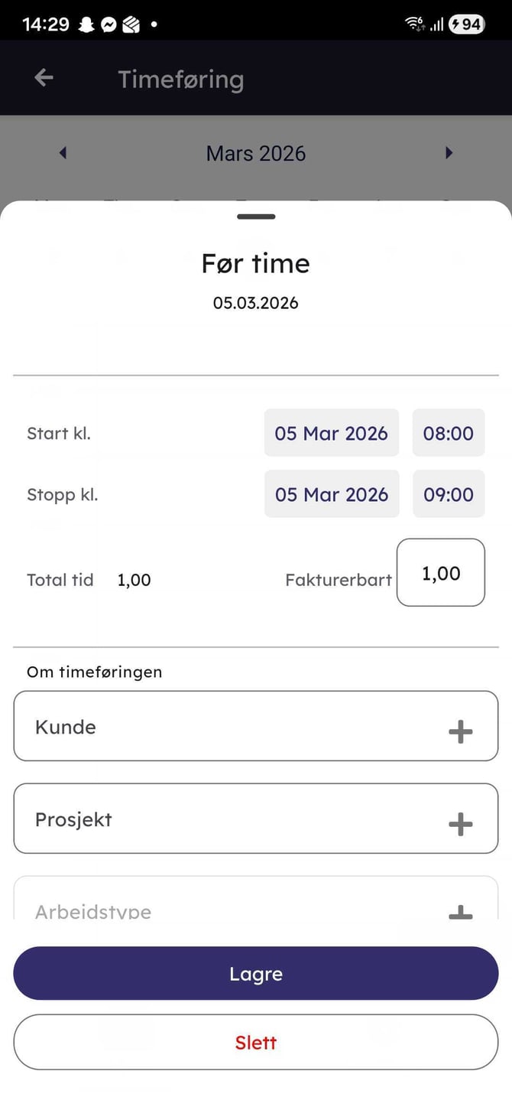512x1110 pixels.
Task: Tap the plus icon on Arbeidstype
Action: pyautogui.click(x=460, y=912)
